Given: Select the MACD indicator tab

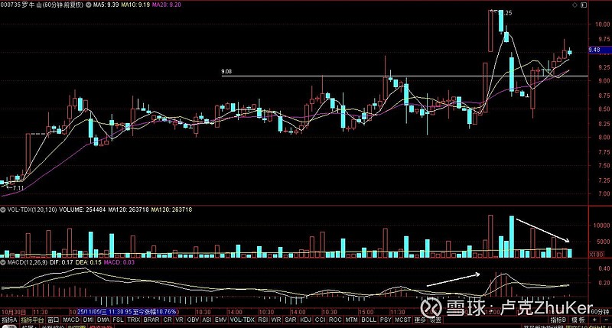Looking at the screenshot, I should point(71,320).
